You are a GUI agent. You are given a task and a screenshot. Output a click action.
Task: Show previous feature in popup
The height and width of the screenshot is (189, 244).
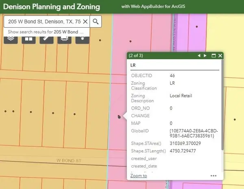[199, 55]
